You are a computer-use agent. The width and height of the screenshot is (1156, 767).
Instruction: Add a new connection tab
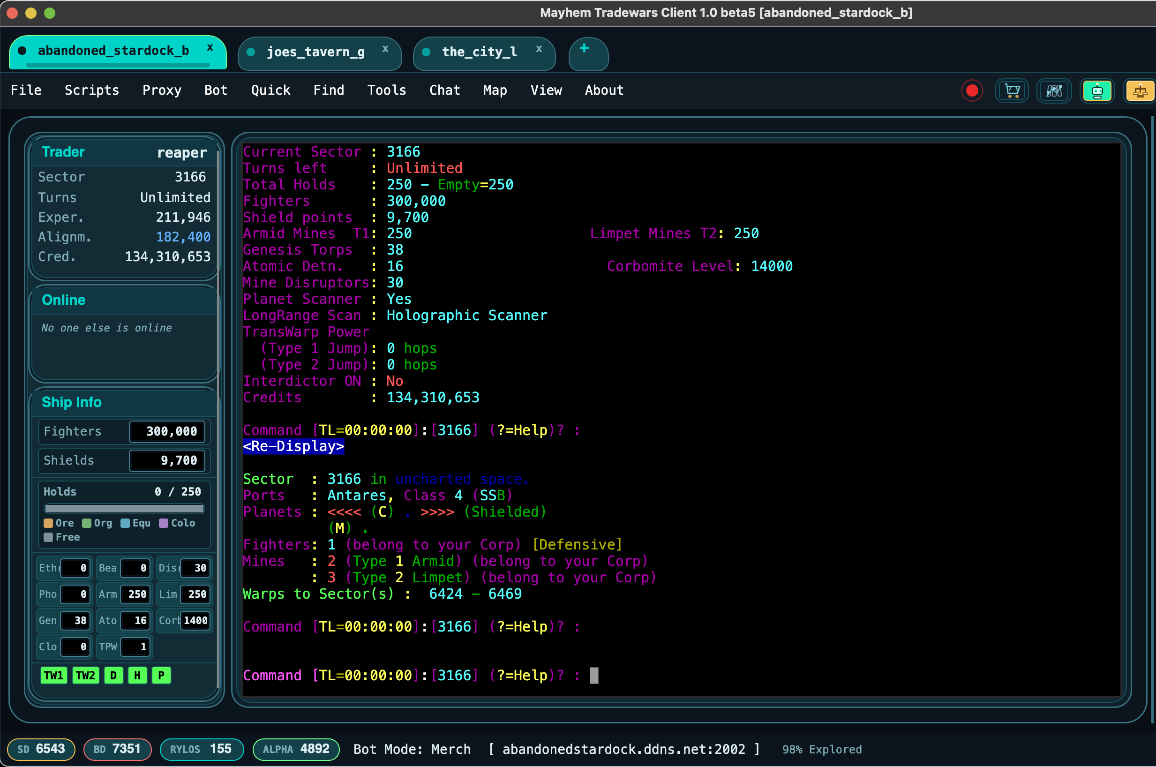(x=588, y=53)
